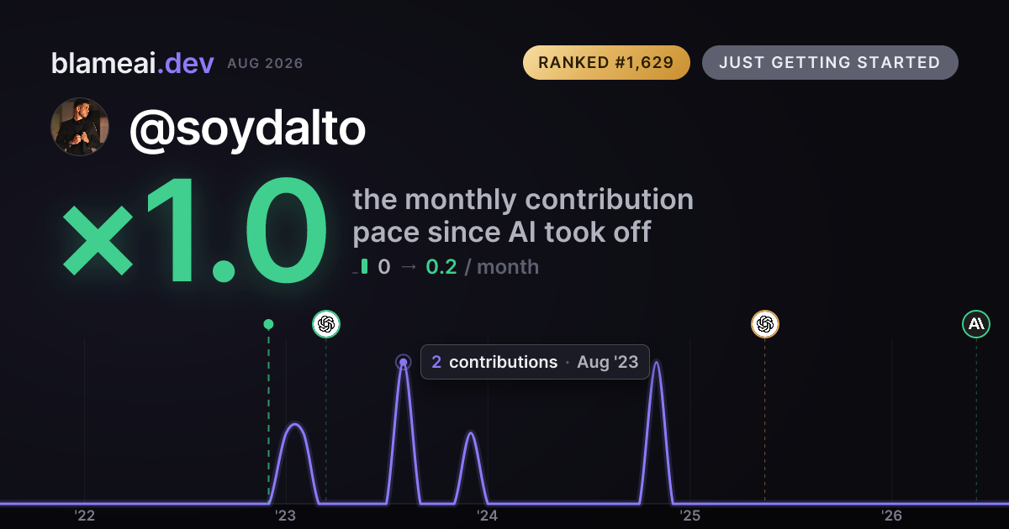1009x529 pixels.
Task: Select the Anthropic logo marker in 2026
Action: (x=976, y=324)
